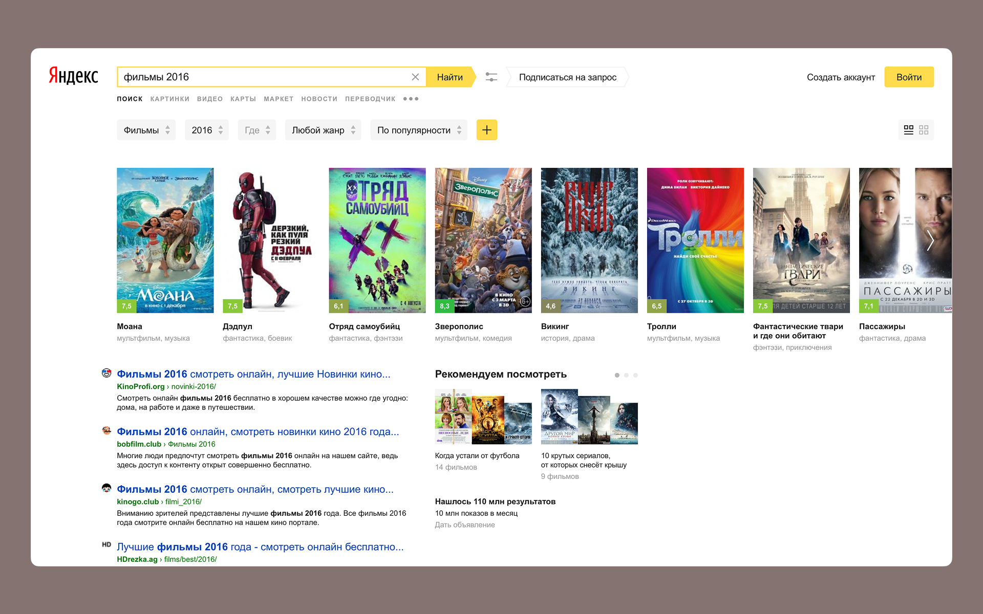
Task: Click the Дэдпул title text
Action: (238, 326)
